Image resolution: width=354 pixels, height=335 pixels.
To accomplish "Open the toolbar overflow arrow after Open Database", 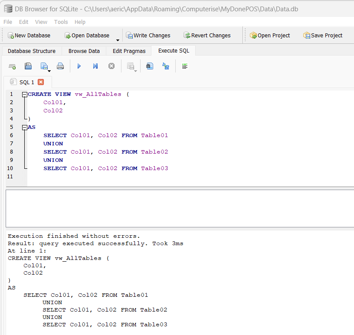I will point(118,40).
